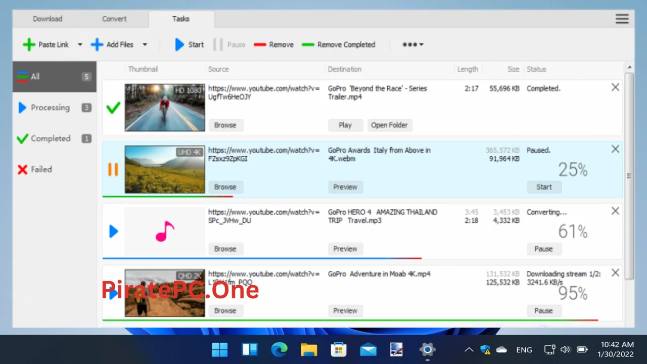Screen dimensions: 647x364
Task: Click the Remove toolbar button
Action: (x=273, y=44)
